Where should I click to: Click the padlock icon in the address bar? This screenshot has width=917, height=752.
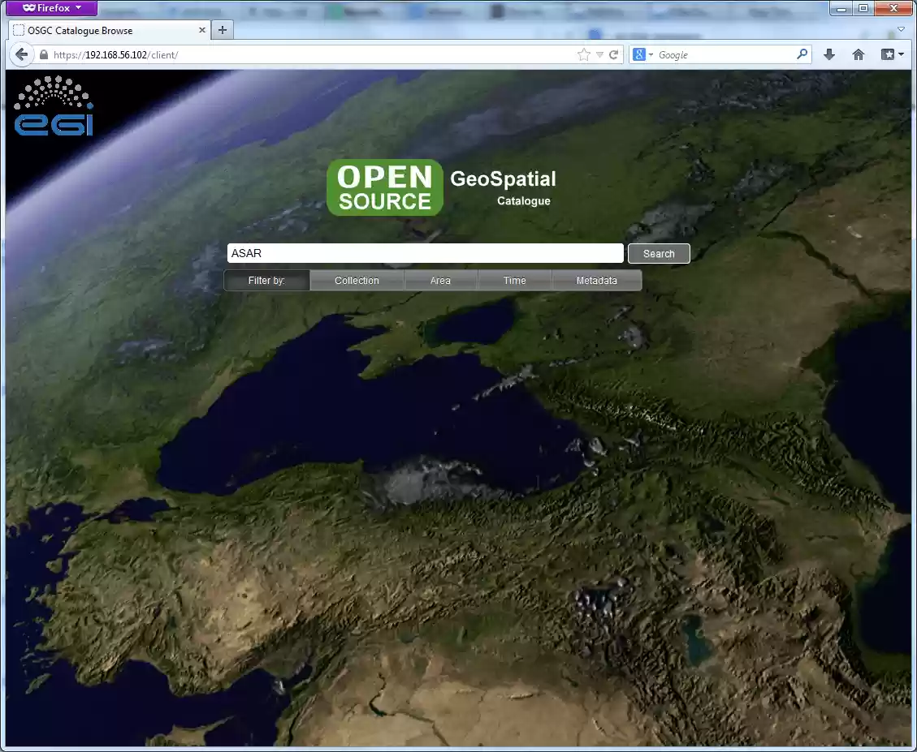point(43,54)
